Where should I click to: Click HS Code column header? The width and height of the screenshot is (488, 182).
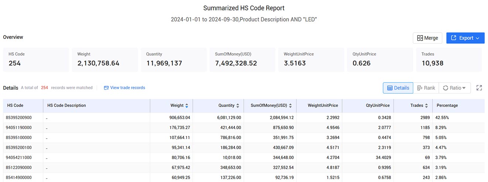click(23, 105)
